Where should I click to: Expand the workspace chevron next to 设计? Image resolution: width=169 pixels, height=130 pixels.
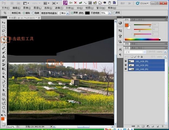point(129,3)
